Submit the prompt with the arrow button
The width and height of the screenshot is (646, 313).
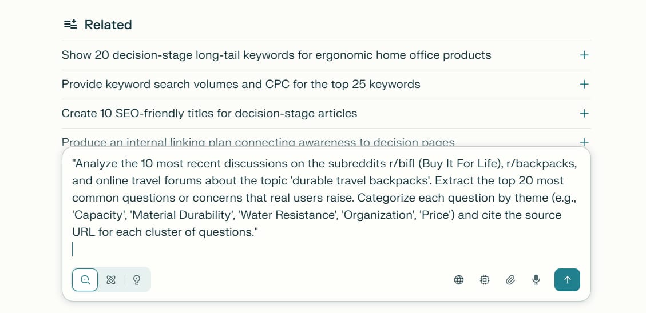click(x=567, y=280)
